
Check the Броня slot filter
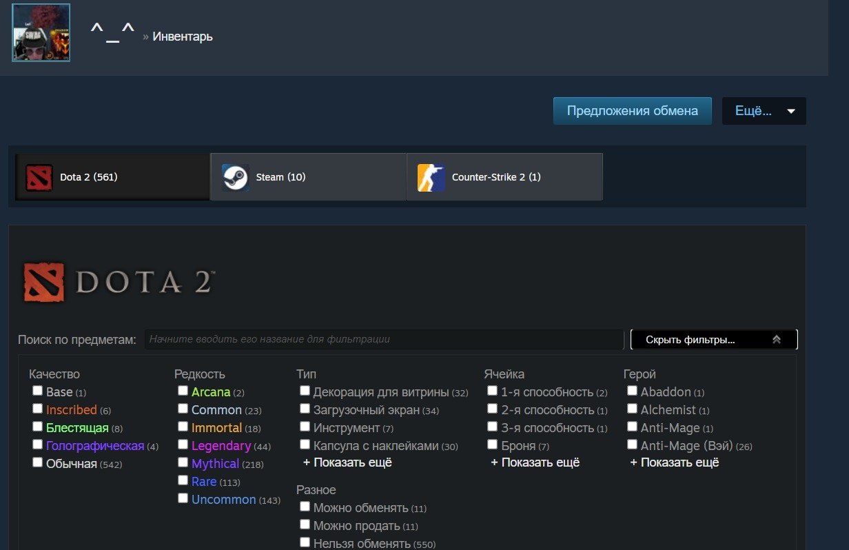click(492, 445)
